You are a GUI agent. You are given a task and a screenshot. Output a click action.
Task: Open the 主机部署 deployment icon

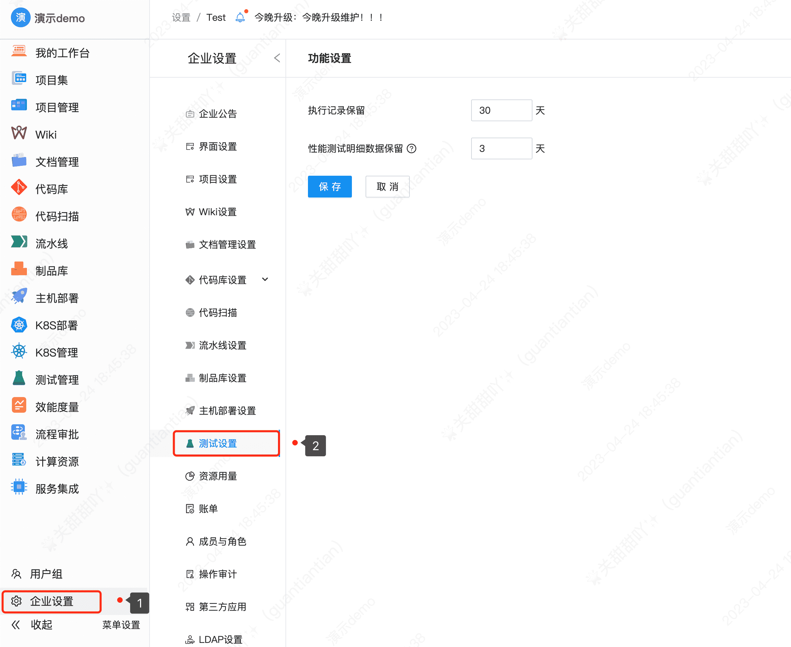19,297
